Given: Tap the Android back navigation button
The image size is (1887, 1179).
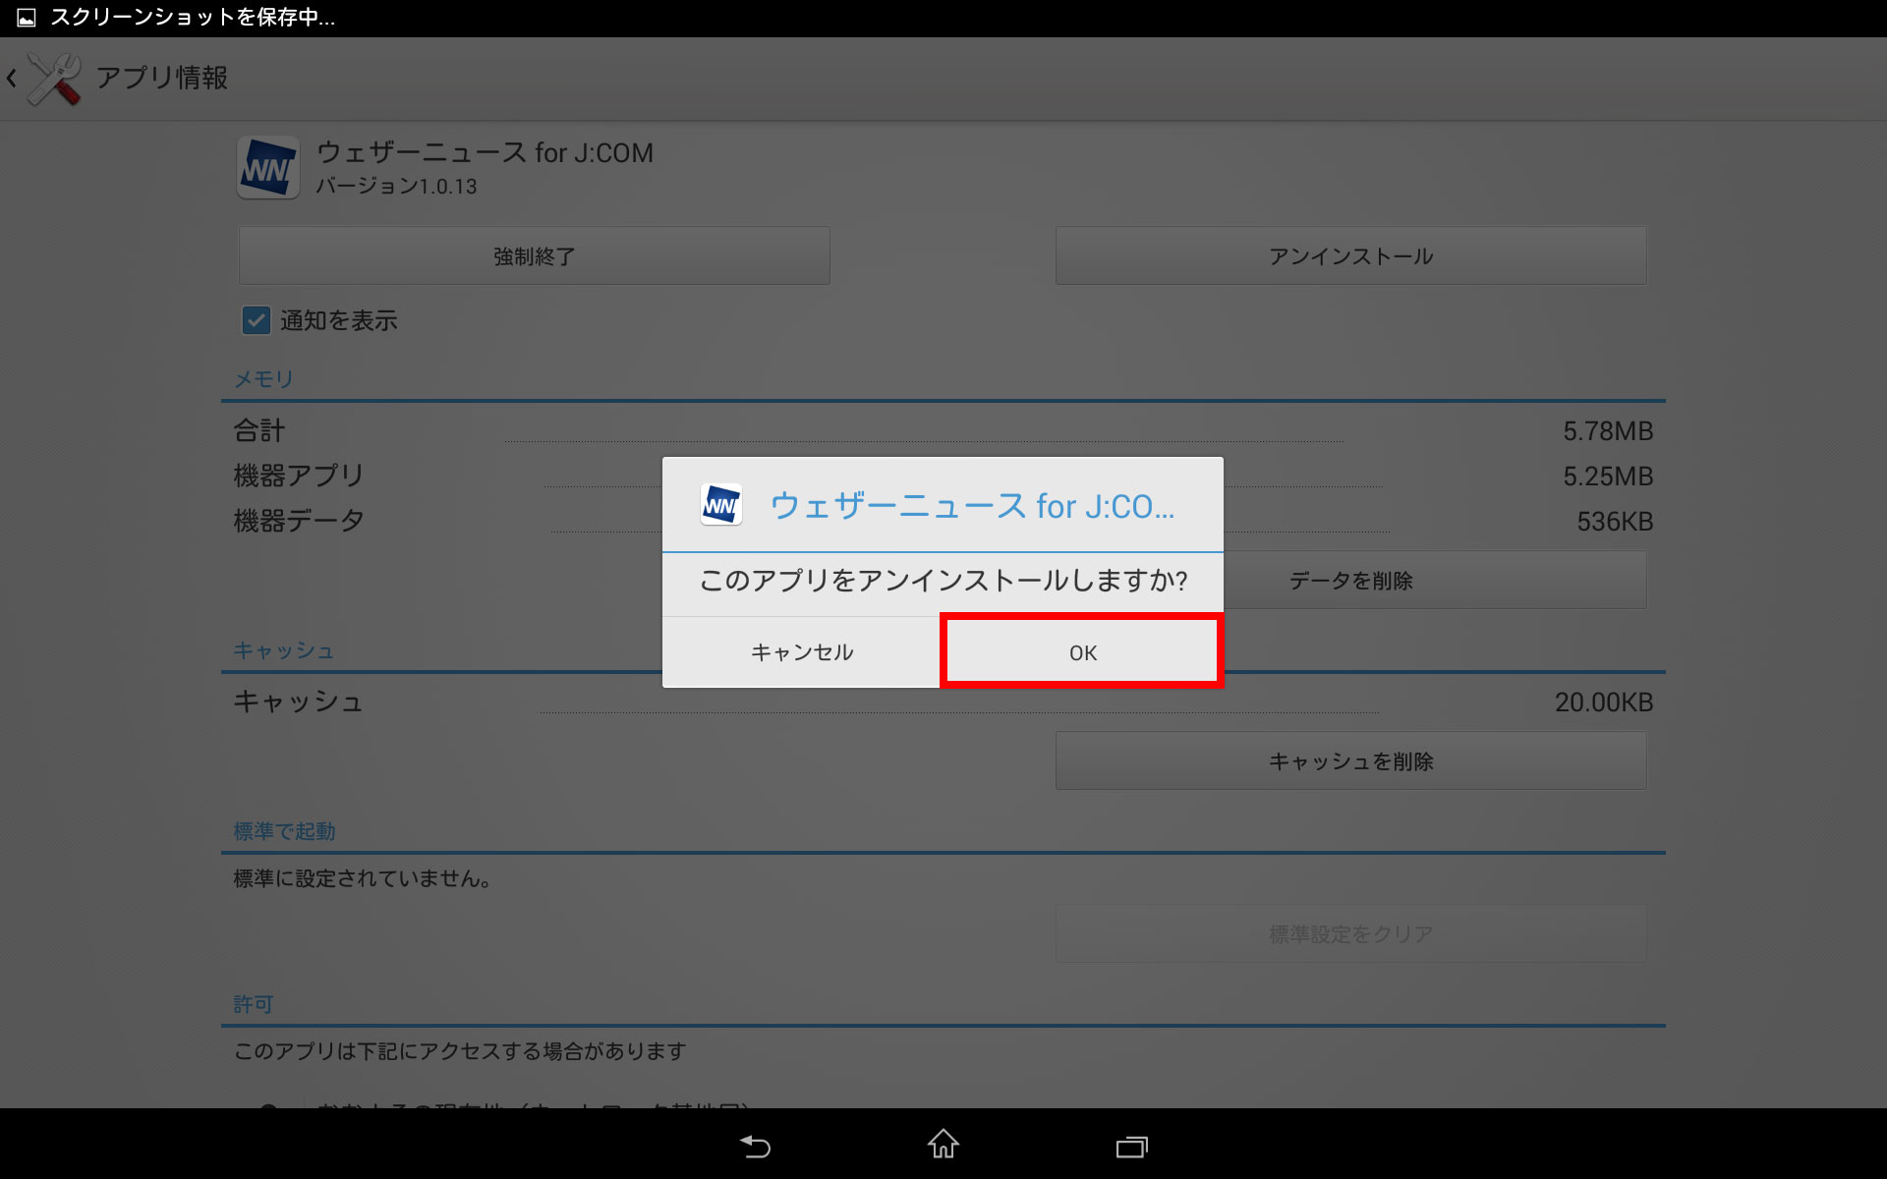Looking at the screenshot, I should point(755,1146).
